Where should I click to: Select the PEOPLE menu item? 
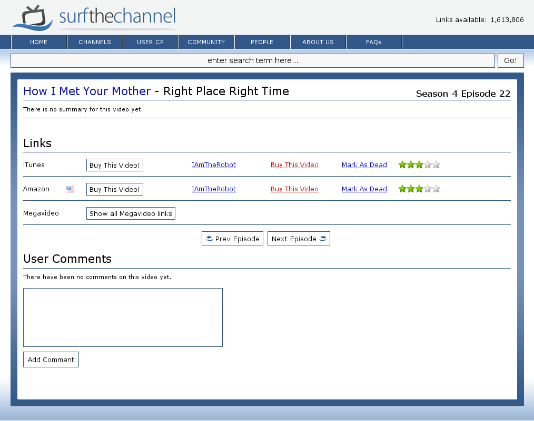(262, 42)
